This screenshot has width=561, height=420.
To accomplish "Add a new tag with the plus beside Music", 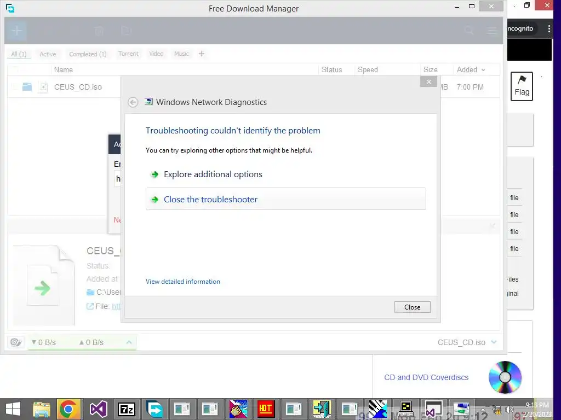I will click(x=202, y=54).
